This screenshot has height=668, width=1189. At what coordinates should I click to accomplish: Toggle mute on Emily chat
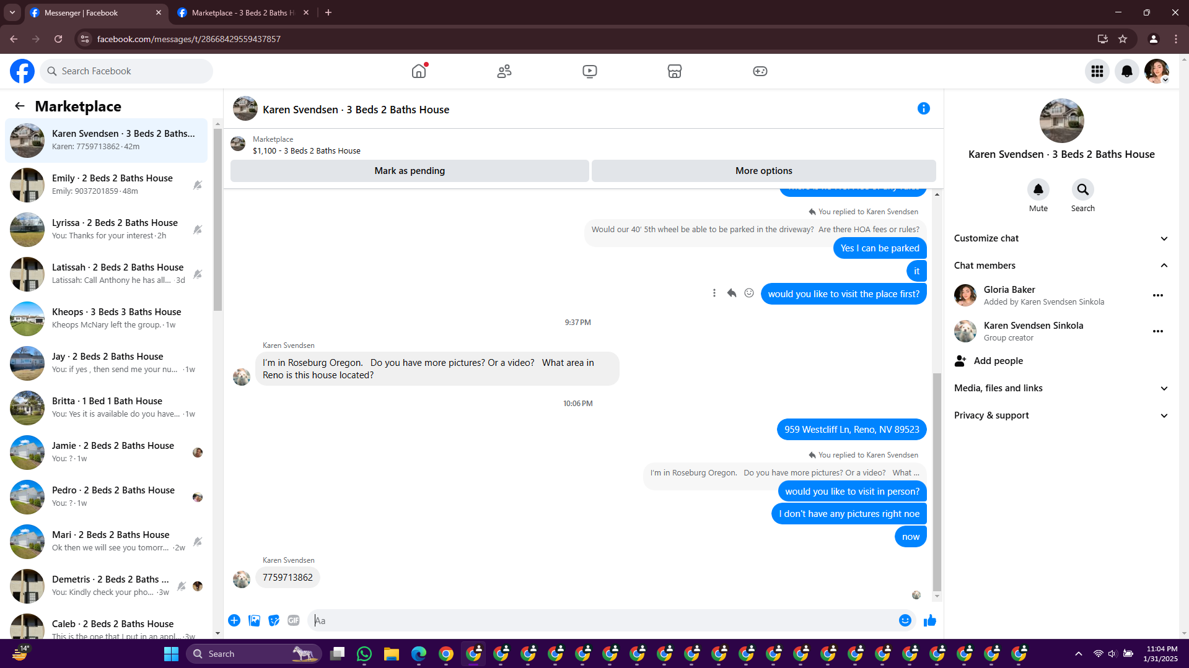(198, 185)
